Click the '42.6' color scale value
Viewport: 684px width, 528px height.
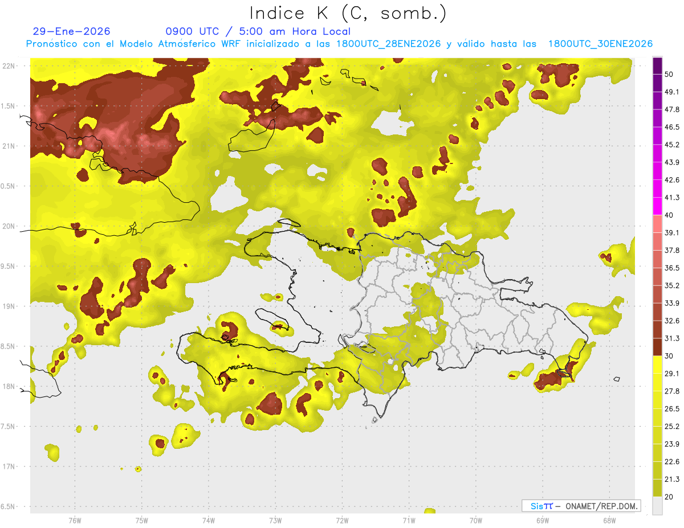pyautogui.click(x=672, y=180)
